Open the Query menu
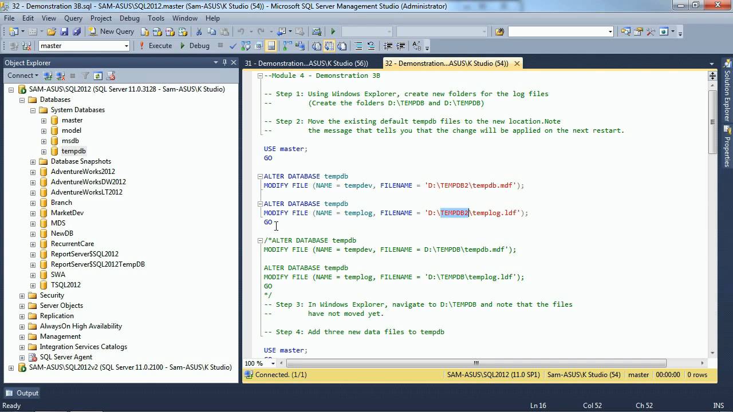 coord(73,18)
